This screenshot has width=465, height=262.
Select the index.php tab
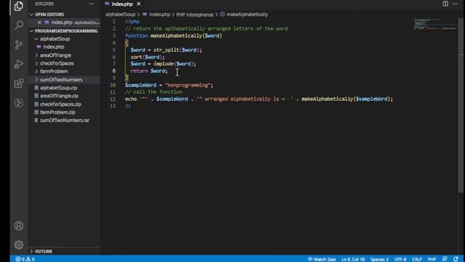tap(122, 4)
